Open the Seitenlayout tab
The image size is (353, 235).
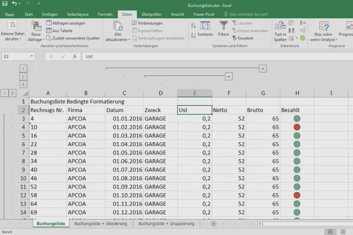(x=78, y=14)
